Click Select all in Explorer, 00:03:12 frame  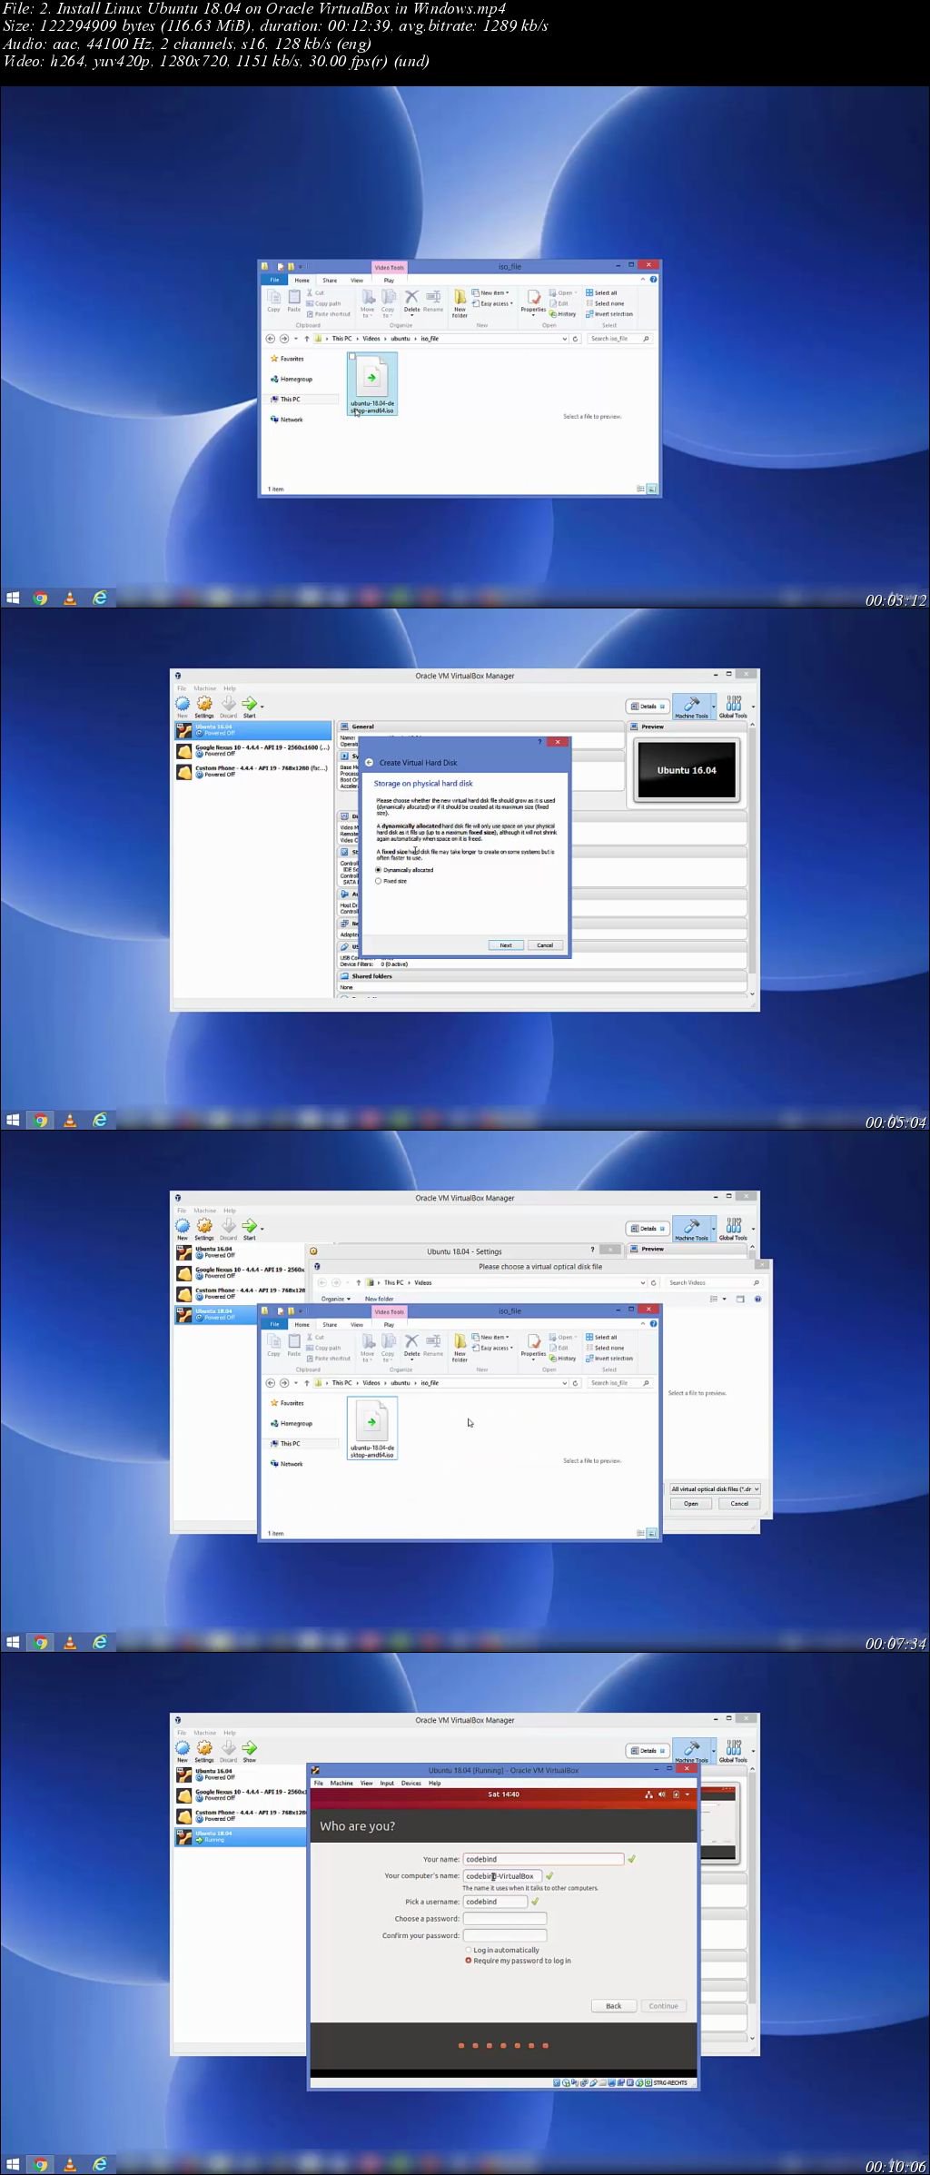602,293
